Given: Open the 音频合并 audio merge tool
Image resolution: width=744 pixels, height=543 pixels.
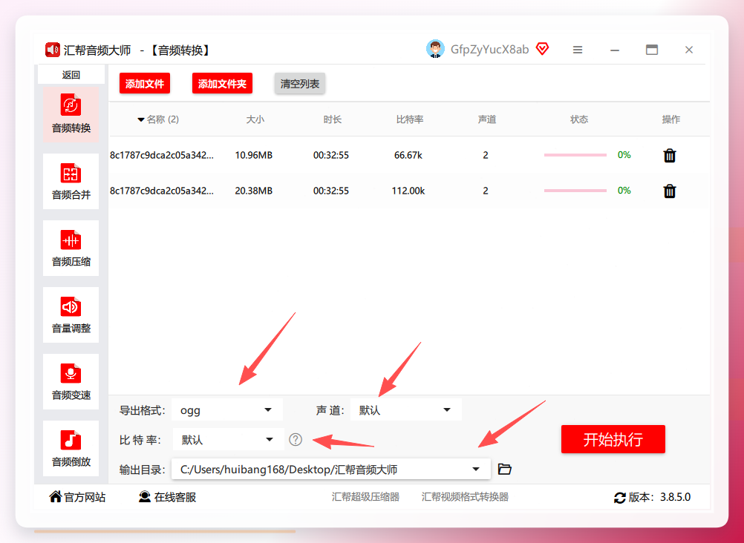Looking at the screenshot, I should pos(71,181).
